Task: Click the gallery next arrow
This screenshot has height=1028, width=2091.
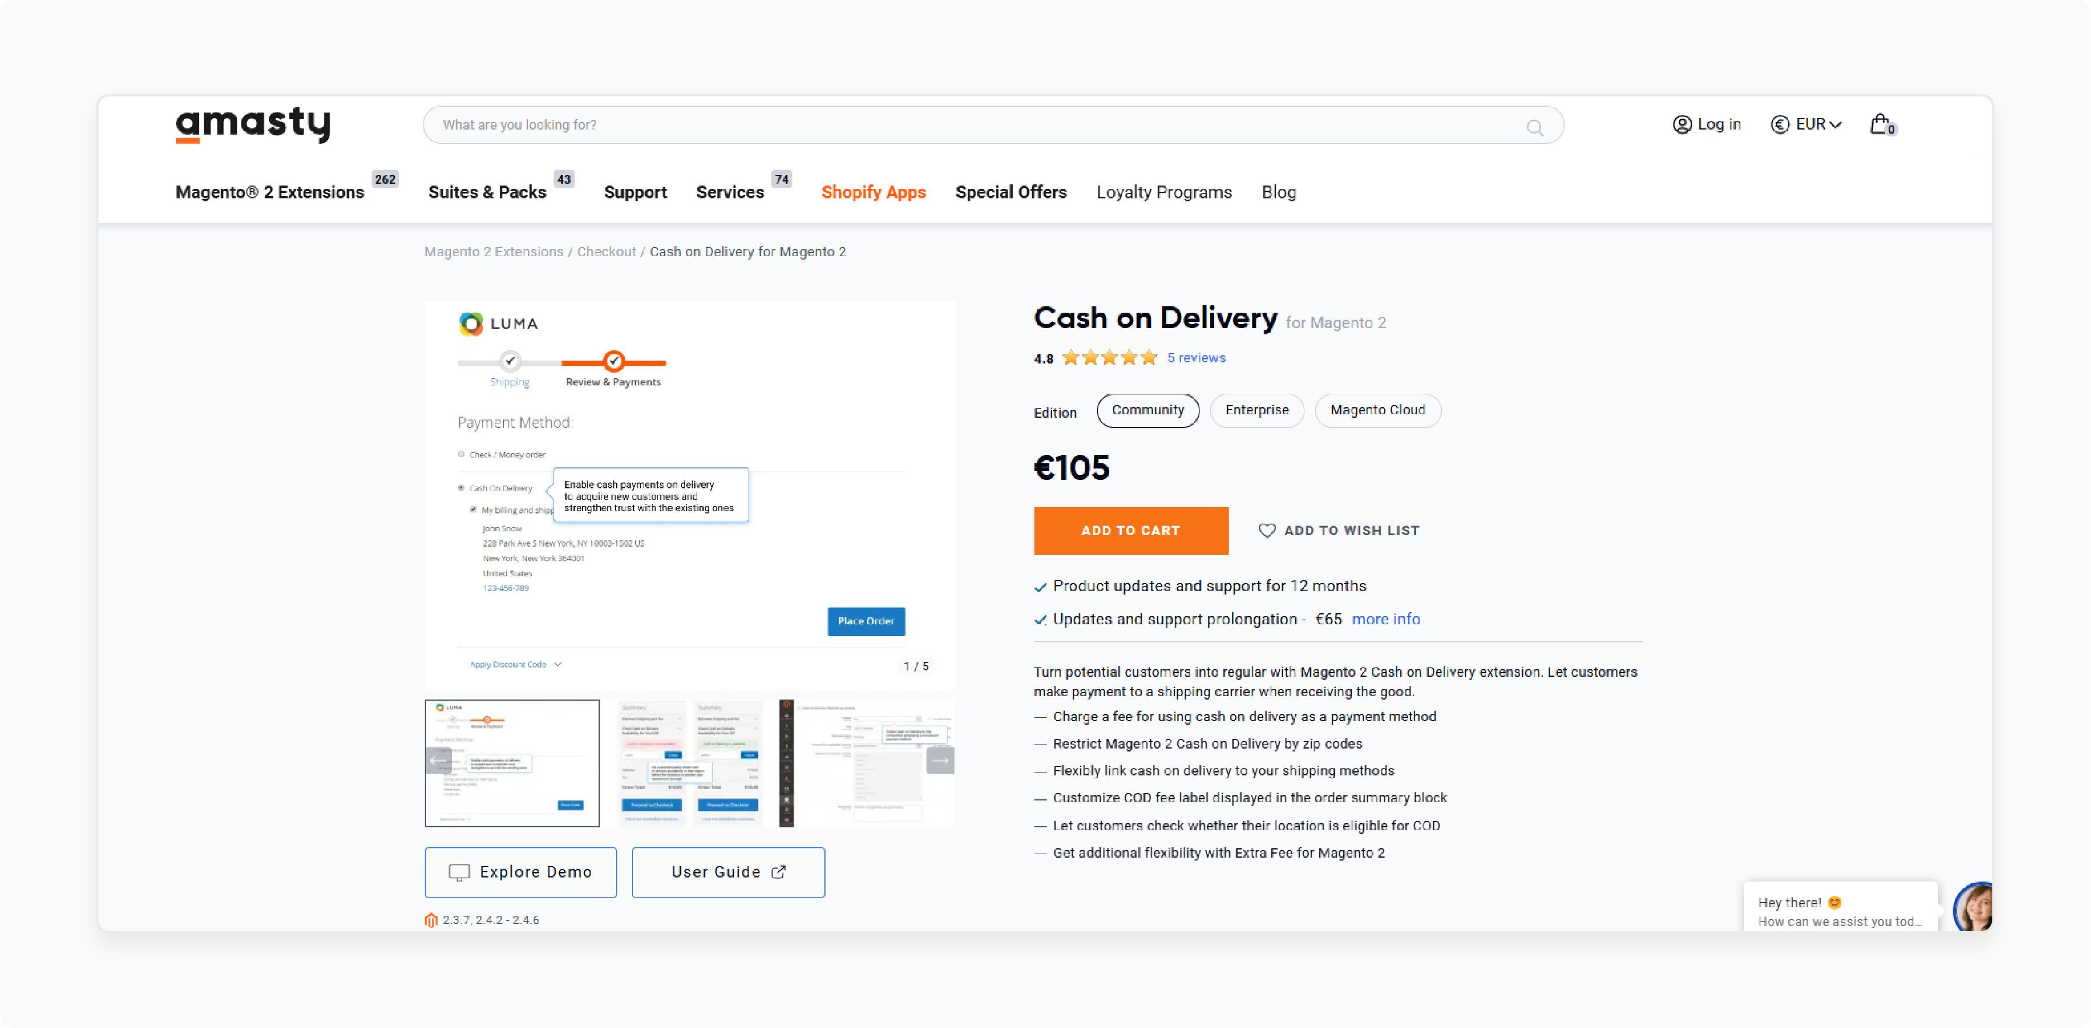Action: point(940,760)
